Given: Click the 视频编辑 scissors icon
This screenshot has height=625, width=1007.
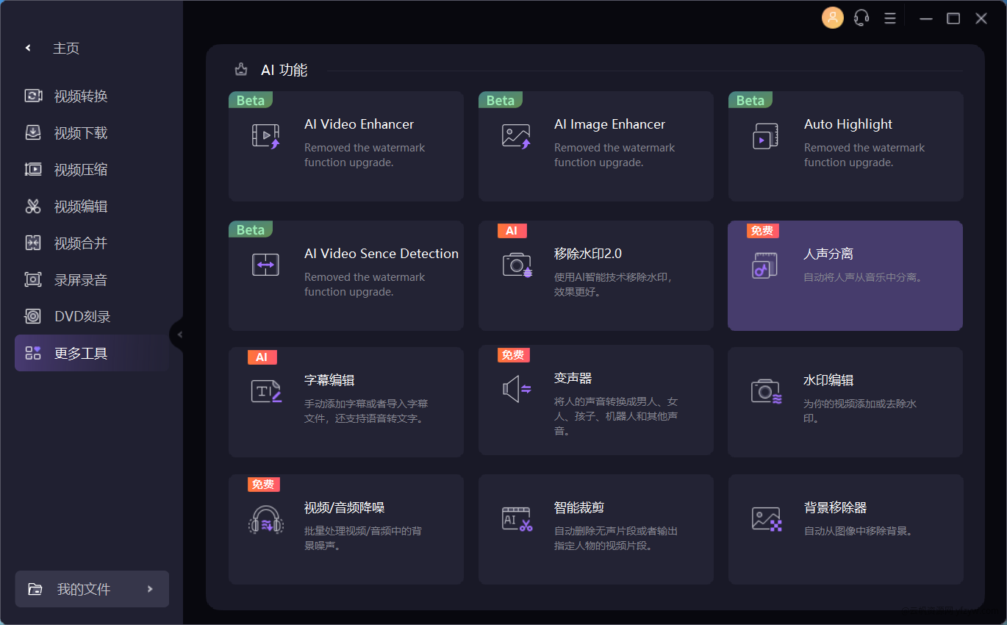Looking at the screenshot, I should click(33, 206).
